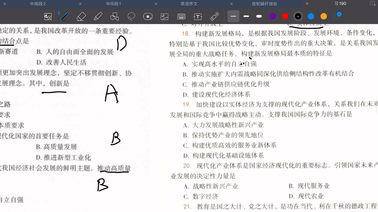The width and height of the screenshot is (378, 212).
Task: Pick the orange pen color
Action: click(324, 16)
